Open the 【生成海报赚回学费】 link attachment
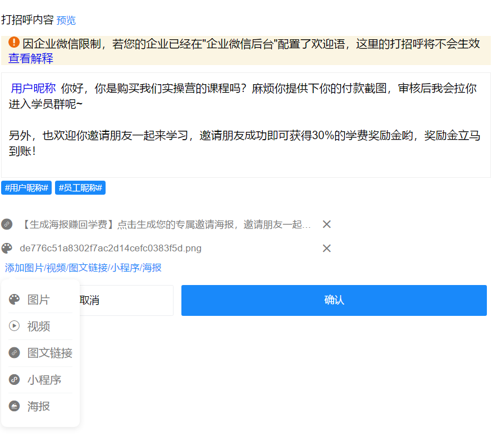The height and width of the screenshot is (441, 497). point(165,224)
